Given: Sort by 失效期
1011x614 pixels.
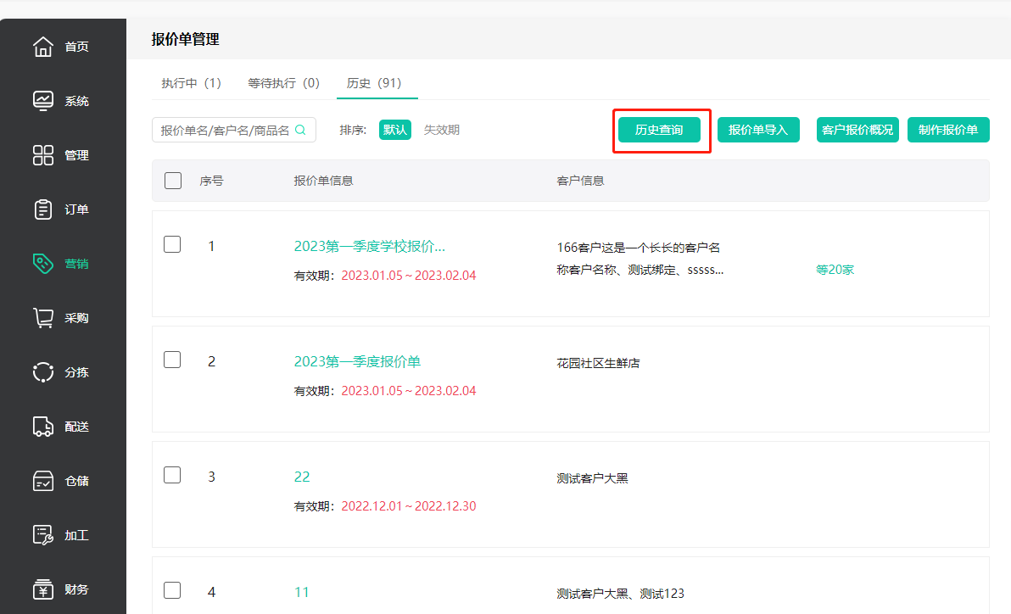Looking at the screenshot, I should [x=444, y=130].
